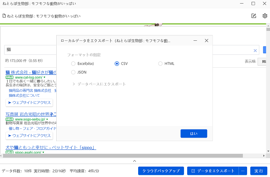Close the export dialog
This screenshot has height=177, width=270.
coord(207,41)
